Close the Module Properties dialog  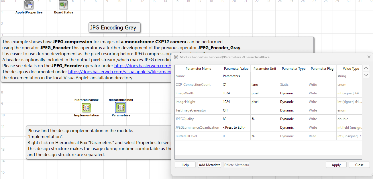pyautogui.click(x=359, y=165)
